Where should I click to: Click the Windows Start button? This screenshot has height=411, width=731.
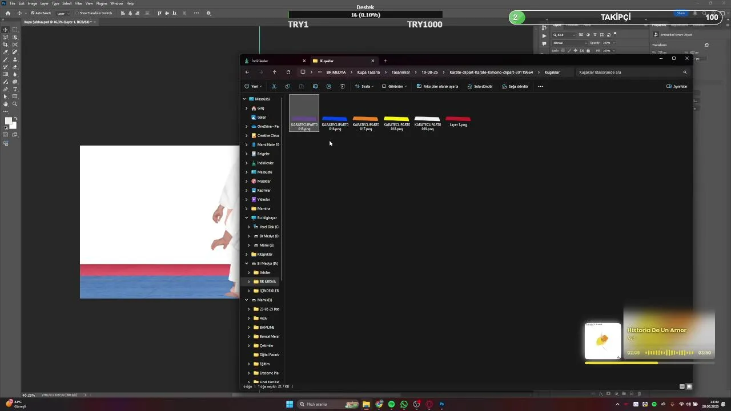(290, 404)
